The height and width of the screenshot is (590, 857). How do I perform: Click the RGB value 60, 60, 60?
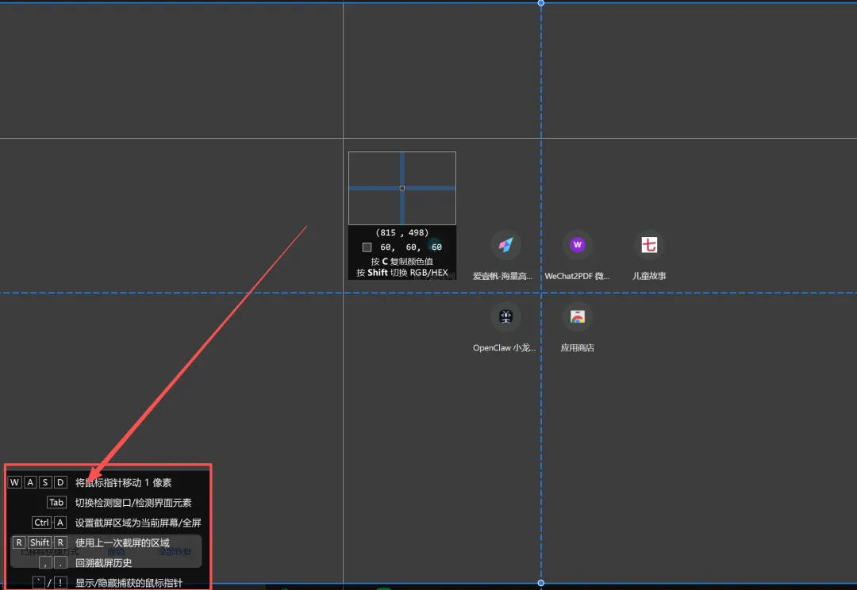411,247
